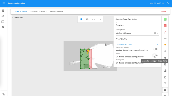This screenshot has width=172, height=96.
Task: Switch to the Cleaning Schedule tab
Action: pos(39,12)
